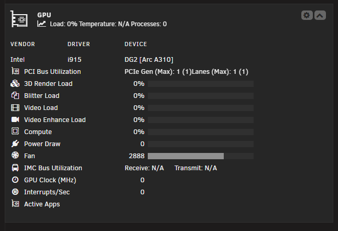Click the DG2 [Arc A310] device name

(x=149, y=60)
